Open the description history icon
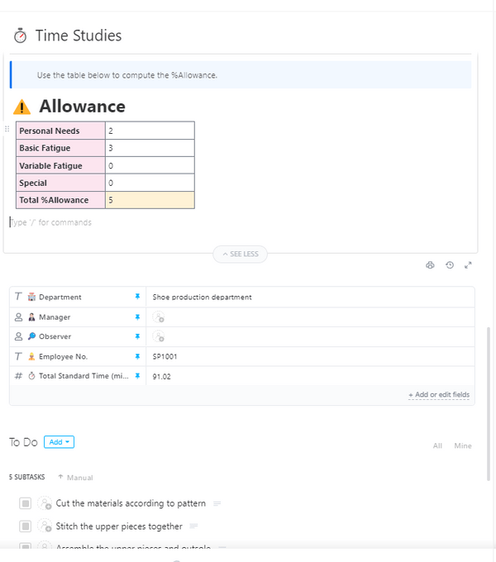The image size is (496, 562). pos(449,265)
